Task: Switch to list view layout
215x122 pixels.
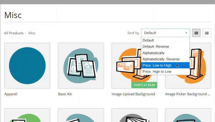Action: (x=207, y=33)
